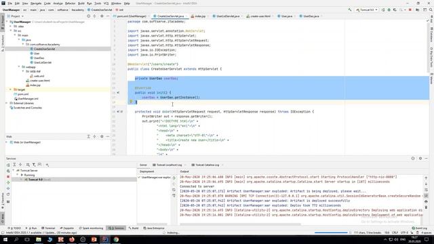
Task: Click the locate (scroll from source) icon in the Project panel
Action: click(x=89, y=16)
